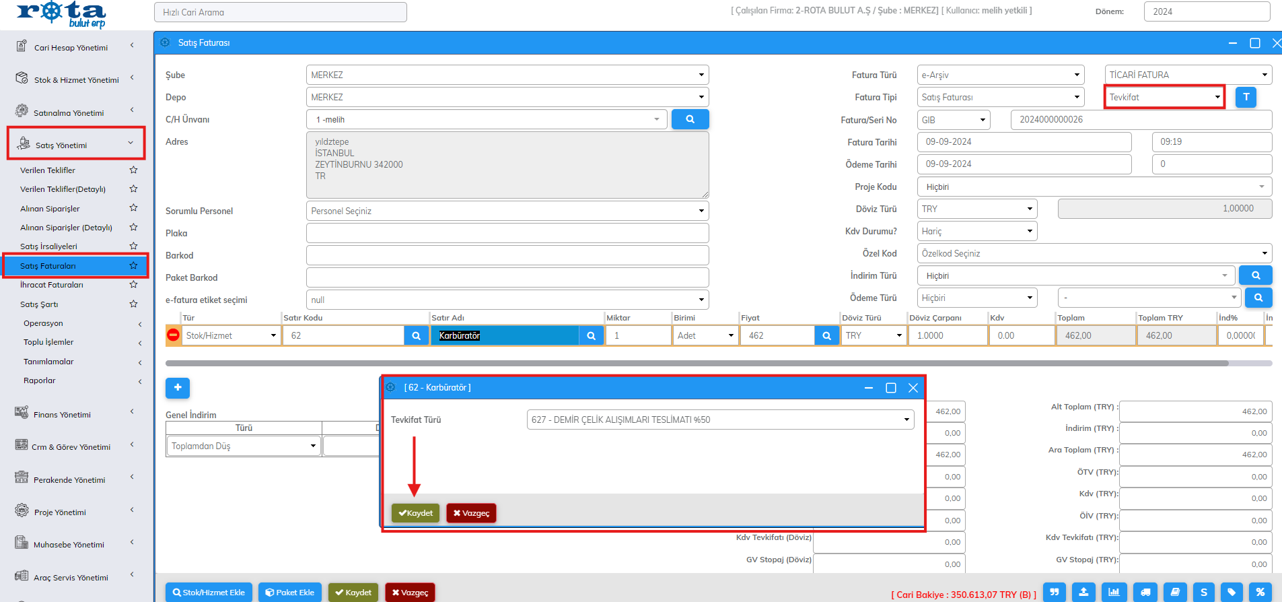Toggle the star next to Satış İrsaliyeleri
The height and width of the screenshot is (602, 1282).
pos(133,246)
